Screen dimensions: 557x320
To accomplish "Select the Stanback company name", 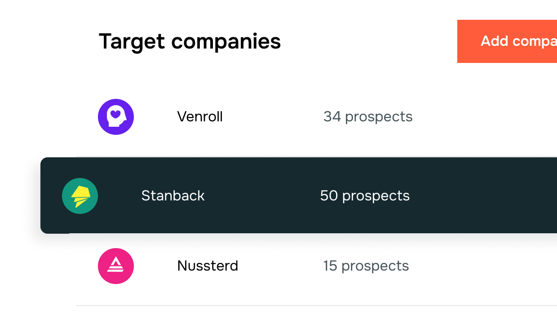I will 173,196.
